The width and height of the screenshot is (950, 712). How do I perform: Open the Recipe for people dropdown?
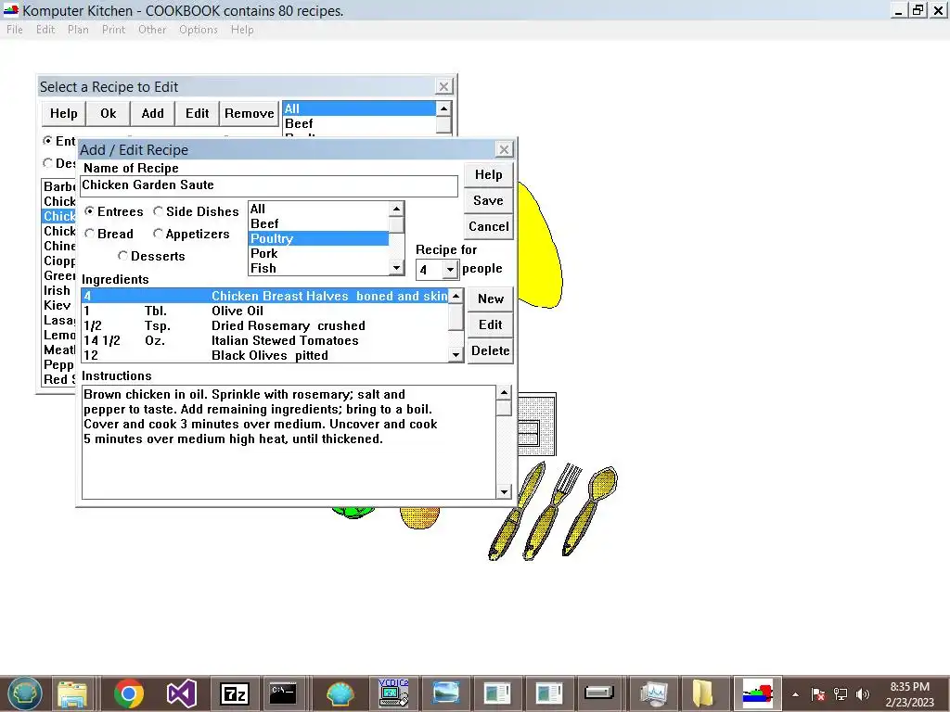450,270
